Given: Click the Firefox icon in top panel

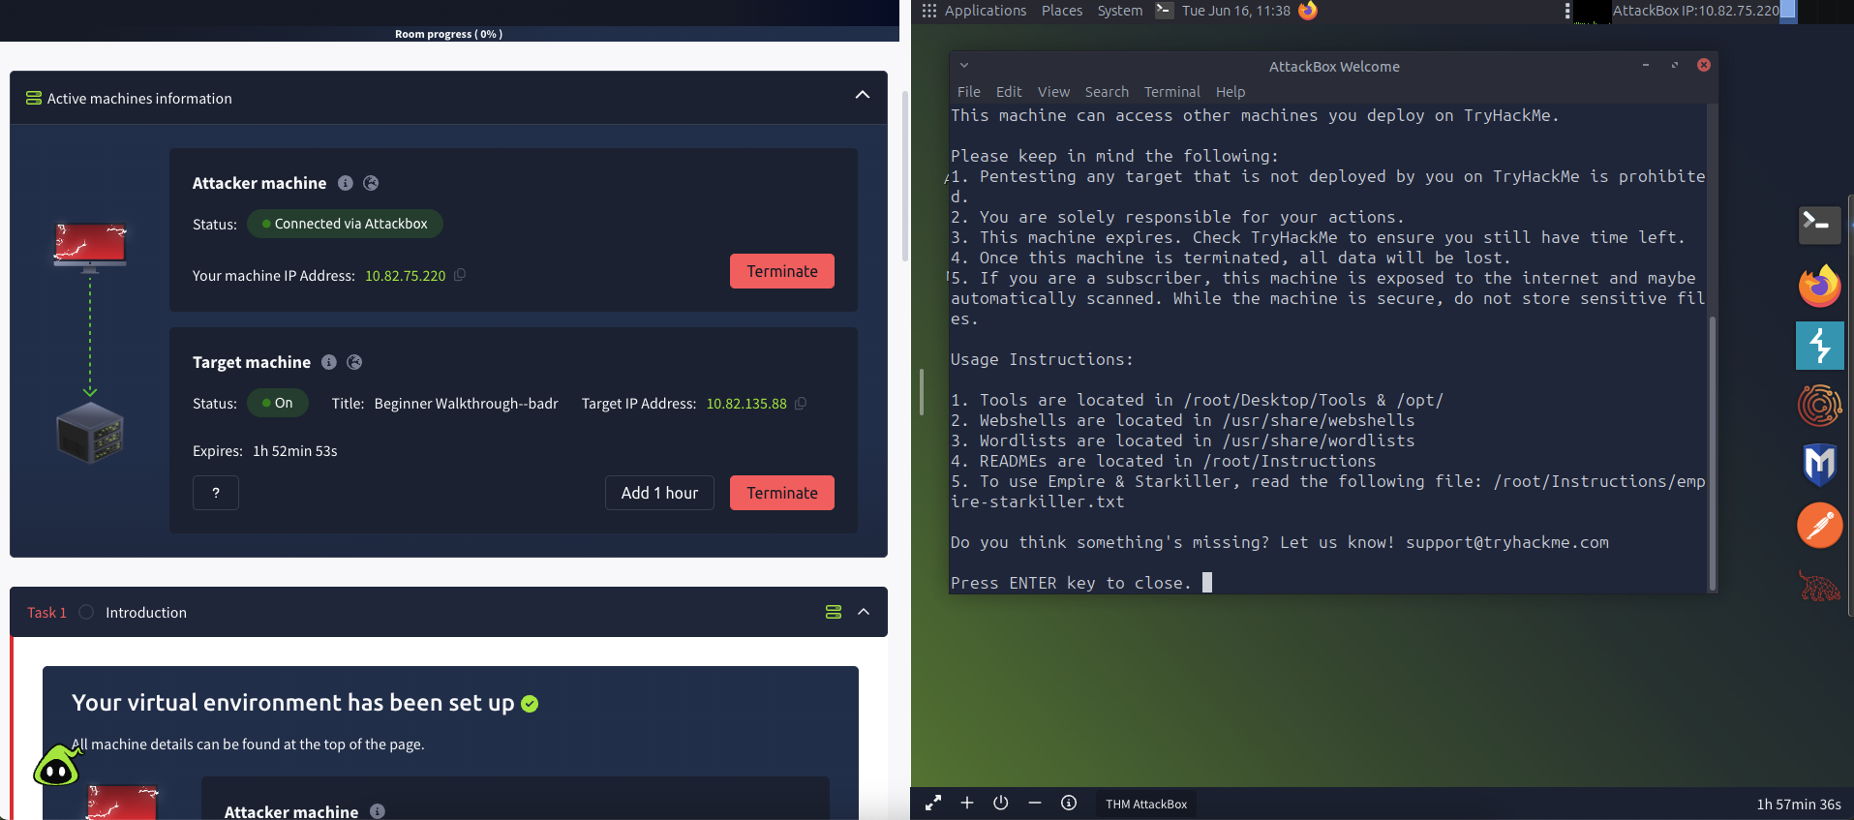Looking at the screenshot, I should tap(1308, 11).
